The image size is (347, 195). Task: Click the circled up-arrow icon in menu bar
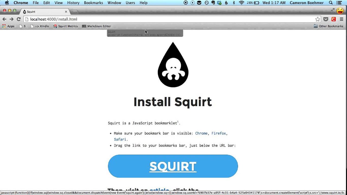[192, 3]
